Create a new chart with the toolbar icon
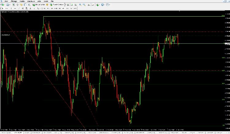 (3, 5)
